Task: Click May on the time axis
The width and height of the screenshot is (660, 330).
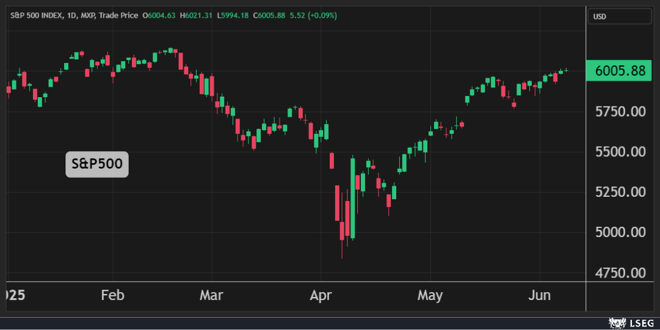Action: tap(430, 296)
